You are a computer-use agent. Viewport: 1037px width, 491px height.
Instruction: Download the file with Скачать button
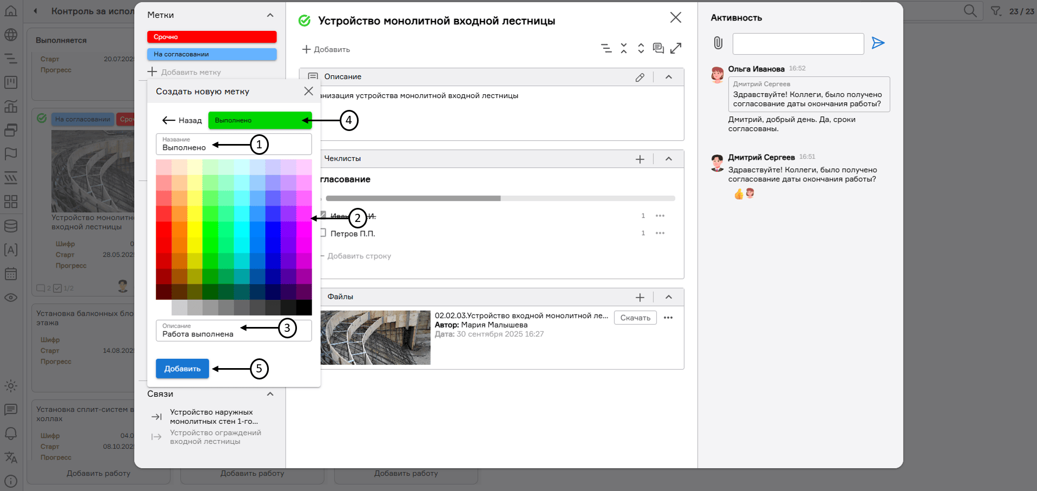[635, 318]
